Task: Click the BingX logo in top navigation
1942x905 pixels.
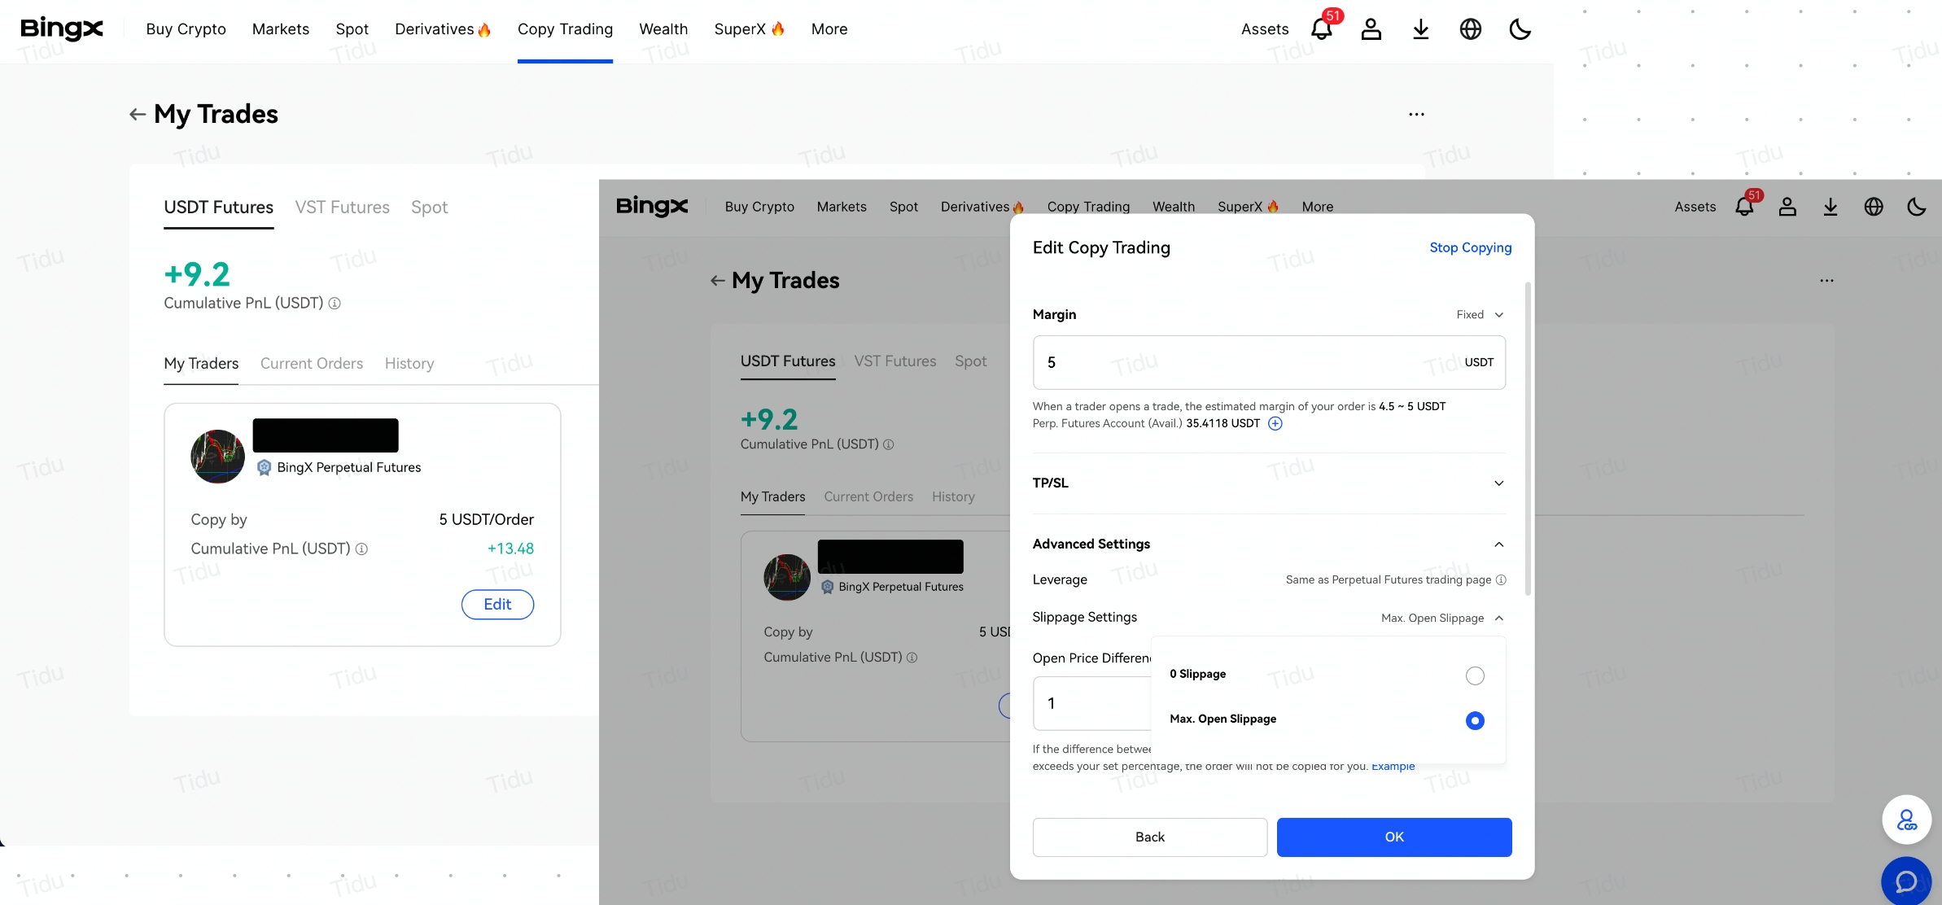Action: pos(62,28)
